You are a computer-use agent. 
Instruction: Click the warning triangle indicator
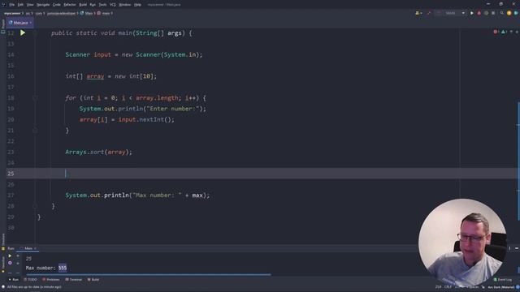pos(504,32)
